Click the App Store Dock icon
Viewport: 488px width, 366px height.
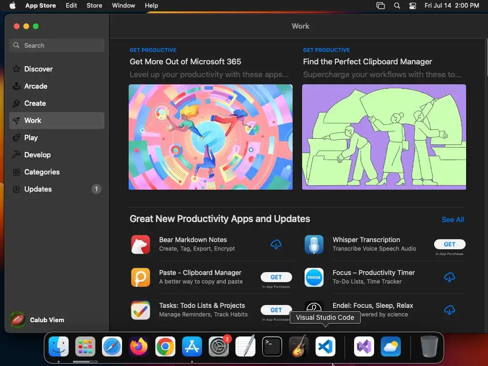[x=192, y=346]
